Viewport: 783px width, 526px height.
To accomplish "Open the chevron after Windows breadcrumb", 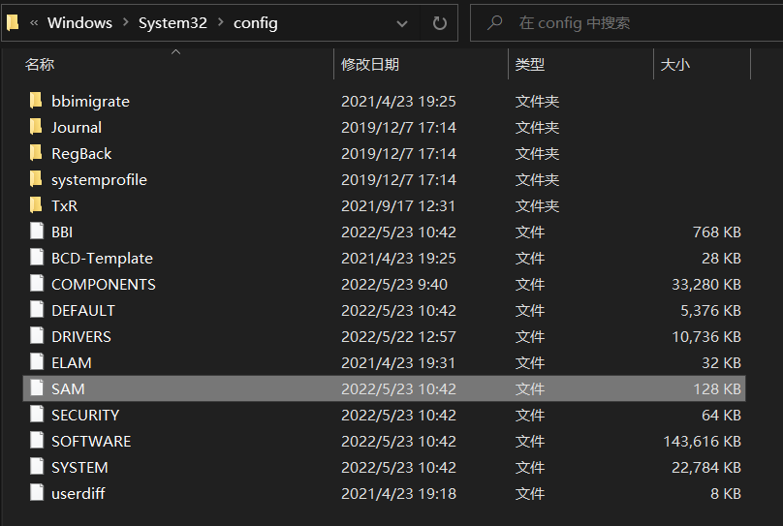I will (126, 22).
